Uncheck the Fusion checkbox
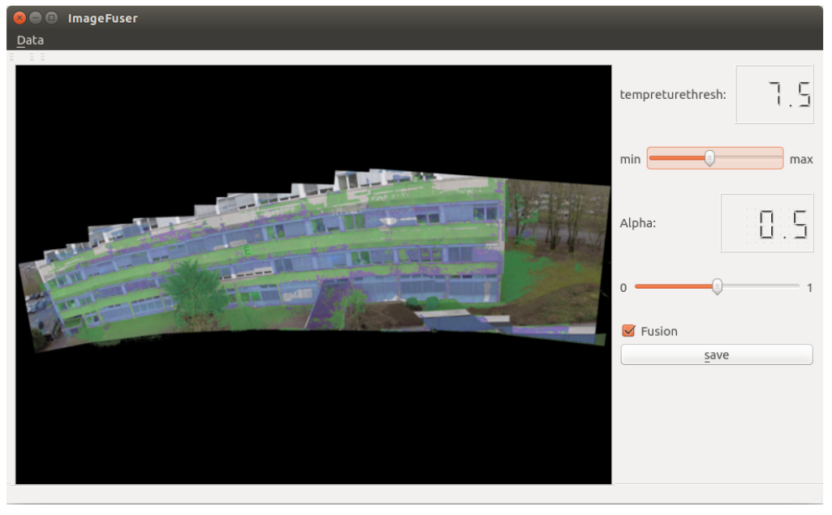Viewport: 832px width, 515px height. [628, 331]
